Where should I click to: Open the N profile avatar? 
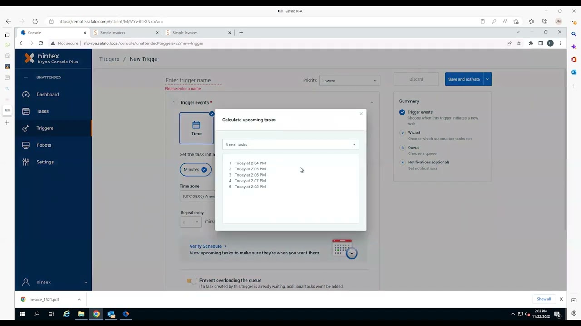point(550,43)
